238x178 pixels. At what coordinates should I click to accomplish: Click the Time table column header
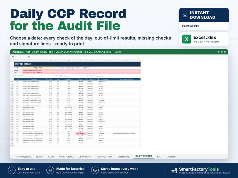[50, 79]
